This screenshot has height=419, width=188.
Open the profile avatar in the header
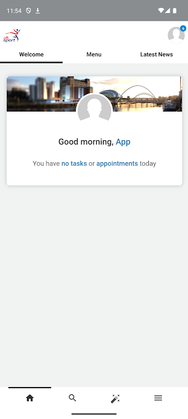coord(176,35)
